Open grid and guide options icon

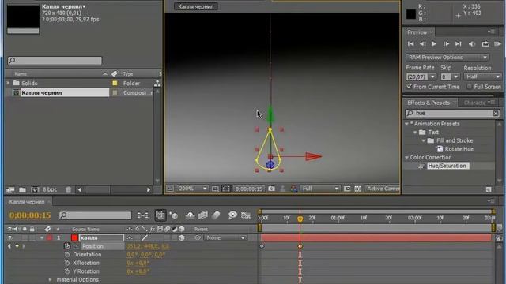pyautogui.click(x=215, y=189)
